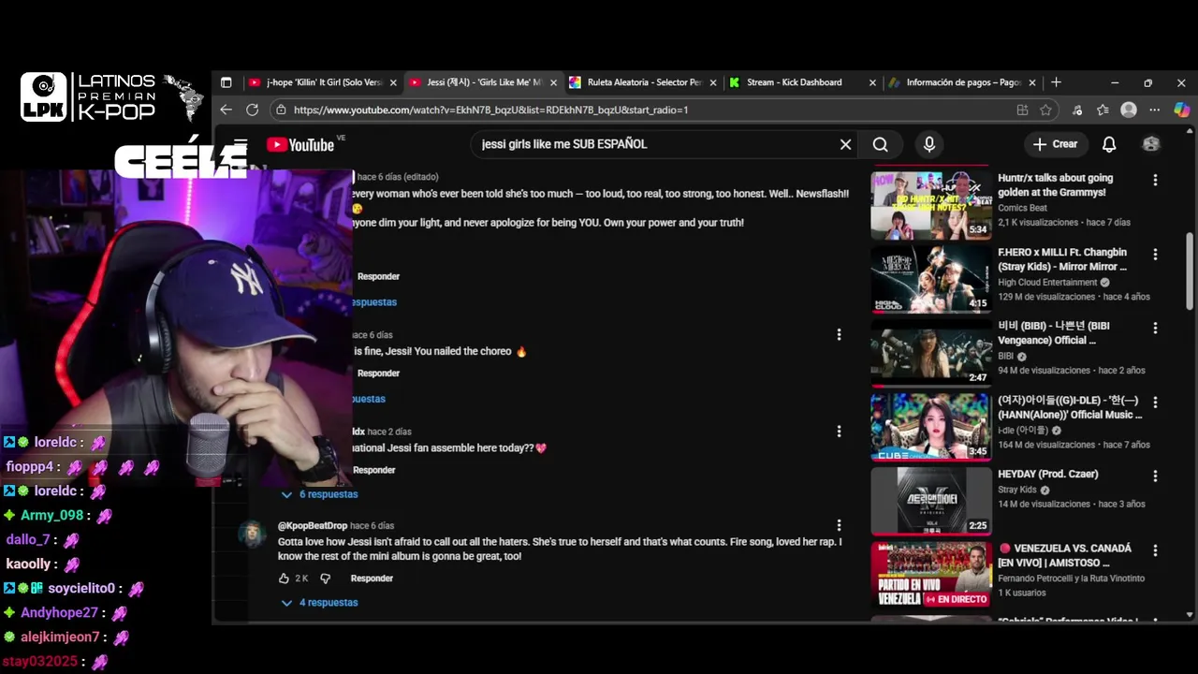Open Edge settings and more menu

click(1154, 110)
